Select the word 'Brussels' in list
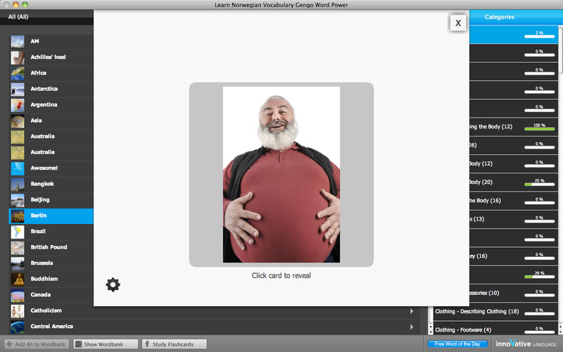Viewport: 563px width, 352px height. 42,263
